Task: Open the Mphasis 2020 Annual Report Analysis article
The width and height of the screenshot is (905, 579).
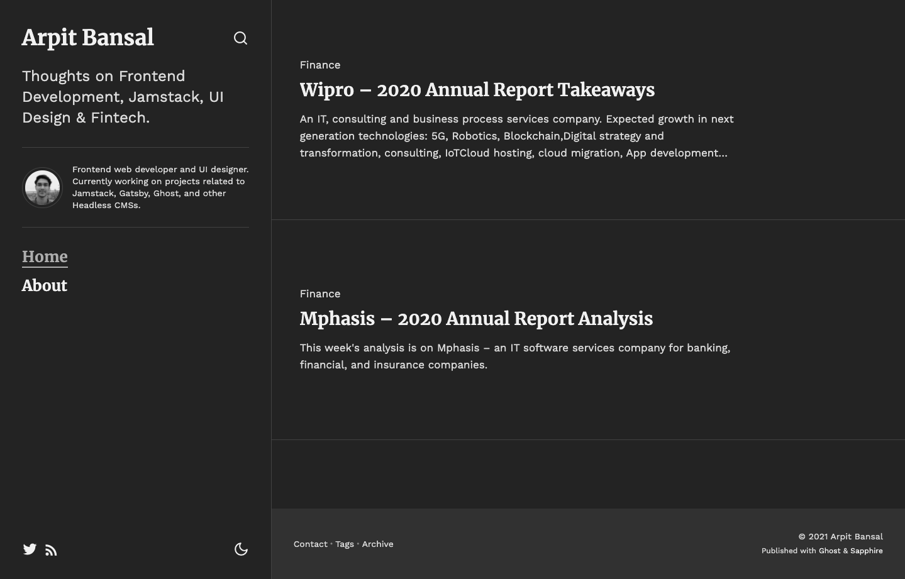Action: tap(476, 319)
